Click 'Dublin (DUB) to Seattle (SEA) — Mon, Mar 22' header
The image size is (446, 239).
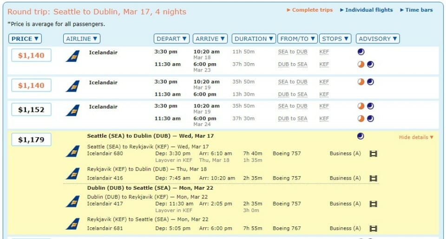click(x=150, y=188)
